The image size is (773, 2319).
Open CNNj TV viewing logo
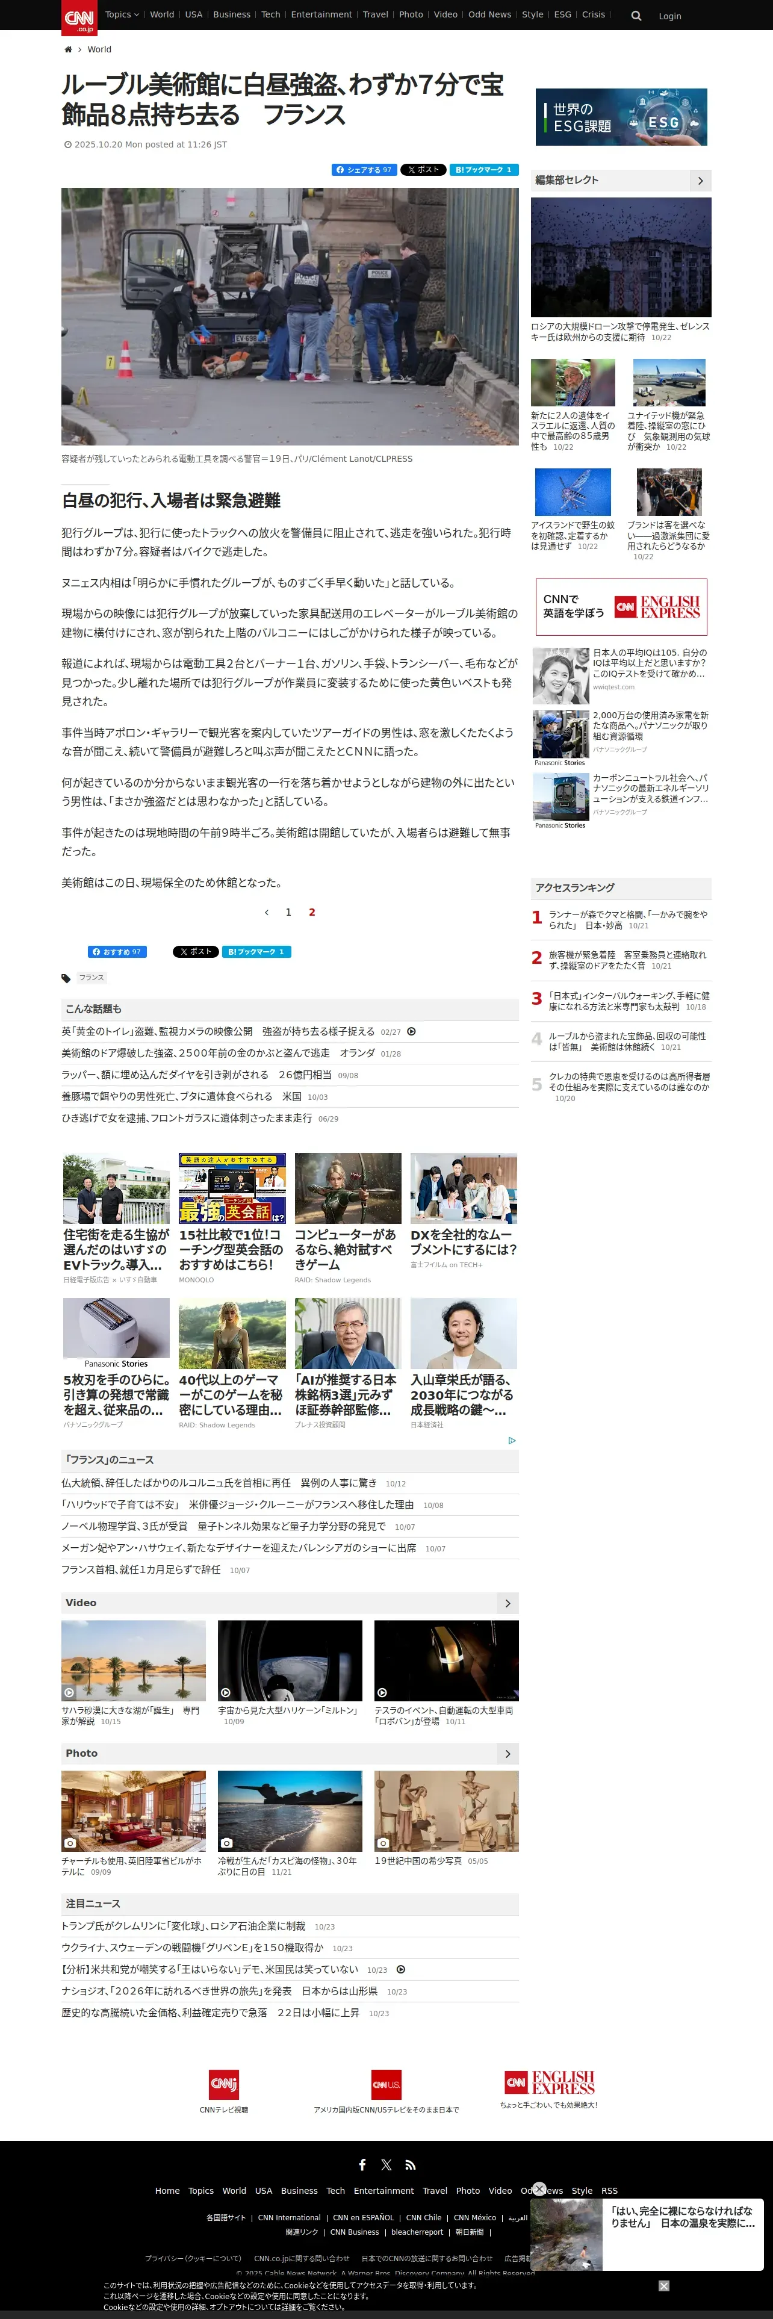point(224,2084)
